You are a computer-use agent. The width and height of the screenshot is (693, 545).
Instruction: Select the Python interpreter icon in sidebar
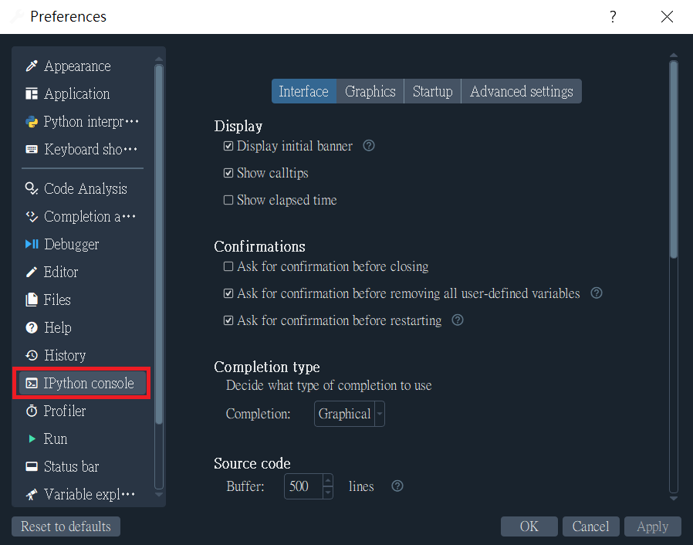tap(32, 121)
